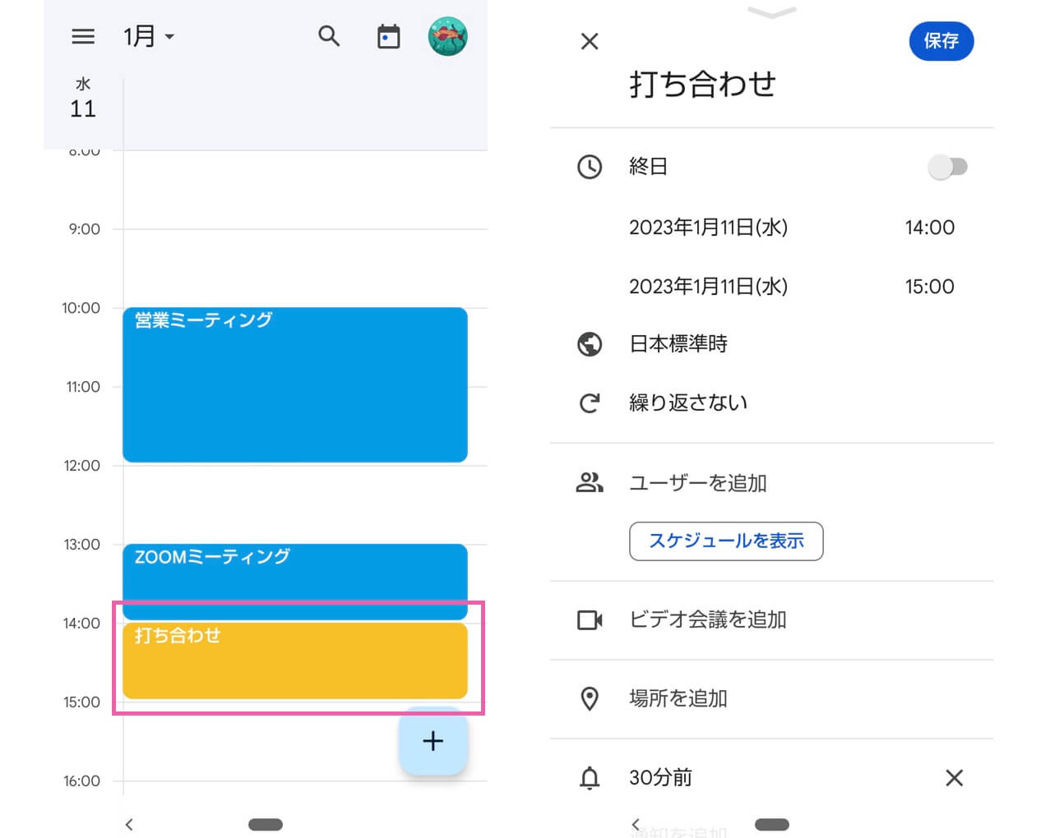The height and width of the screenshot is (838, 1041).
Task: Open the ZOOMミーティング event
Action: 295,581
